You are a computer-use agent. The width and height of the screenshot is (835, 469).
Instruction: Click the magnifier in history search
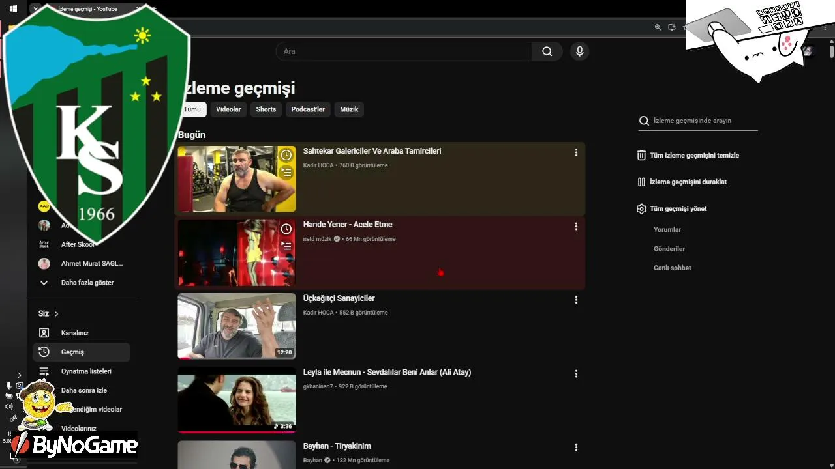(x=644, y=121)
